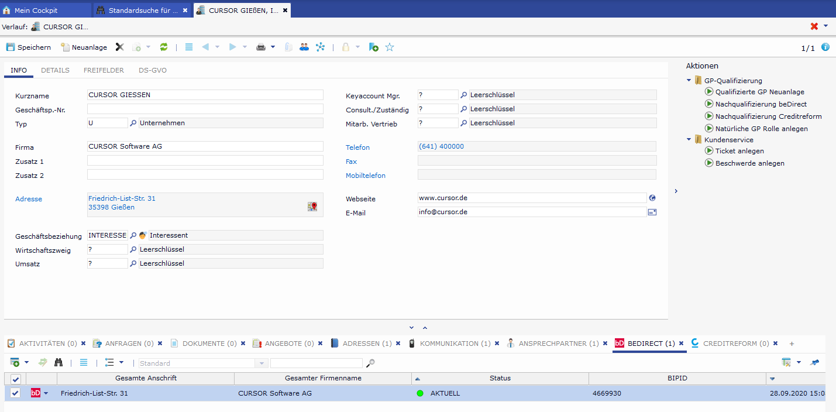Image resolution: width=836 pixels, height=412 pixels.
Task: Click lookup magnifier next to Typ field
Action: [x=133, y=123]
